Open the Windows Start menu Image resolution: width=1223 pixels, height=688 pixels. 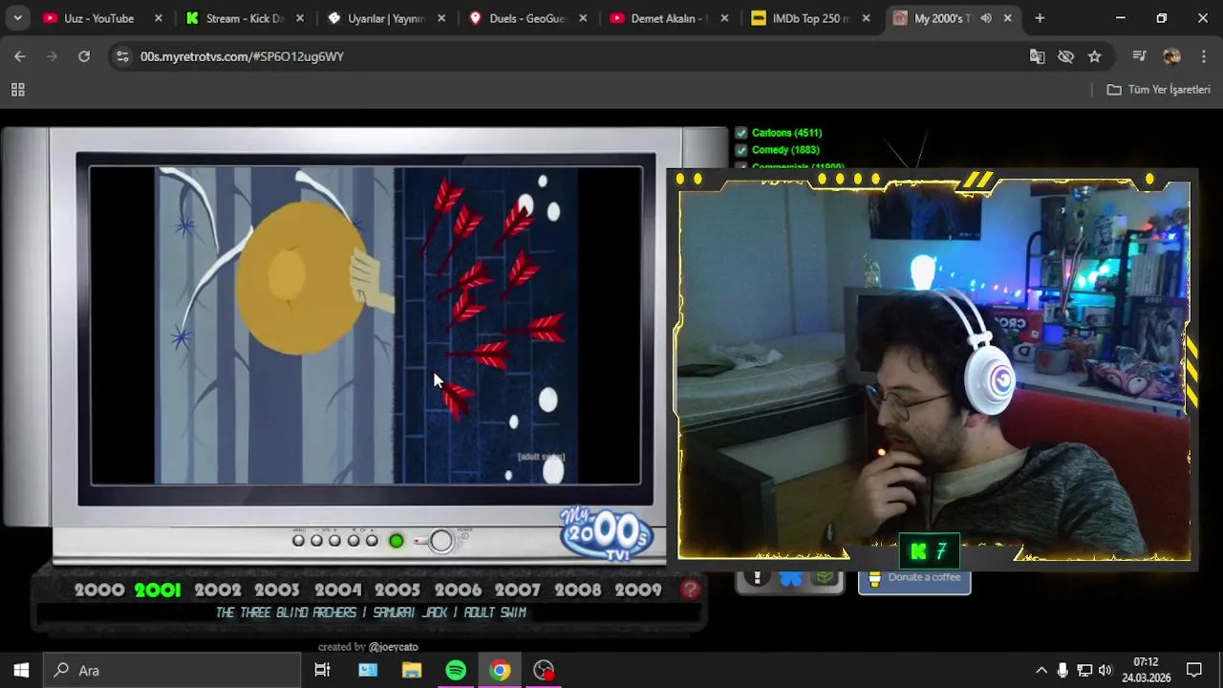point(21,670)
